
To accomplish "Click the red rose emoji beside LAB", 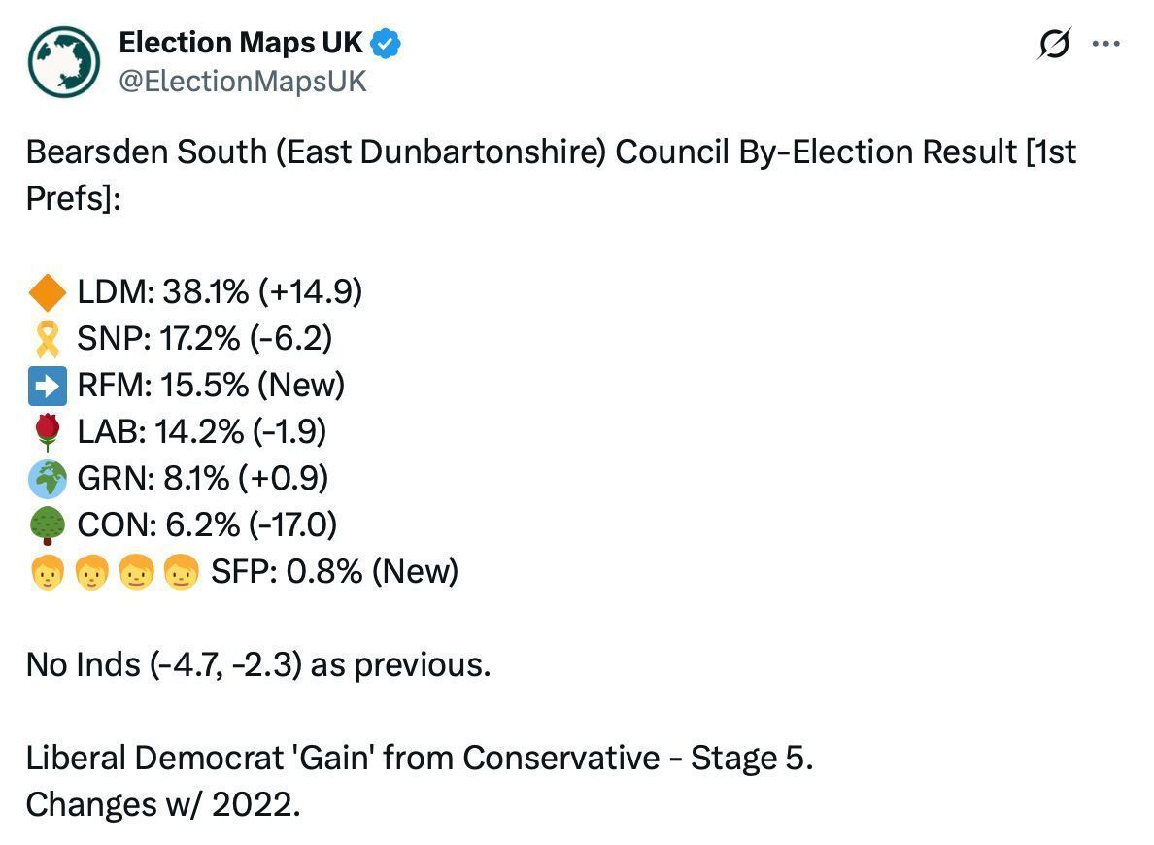I will coord(48,431).
